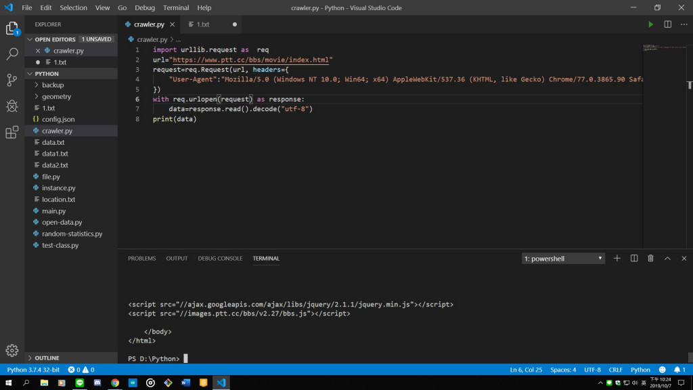The image size is (693, 390).
Task: Open random-statistics.py in the file tree
Action: [x=70, y=234]
